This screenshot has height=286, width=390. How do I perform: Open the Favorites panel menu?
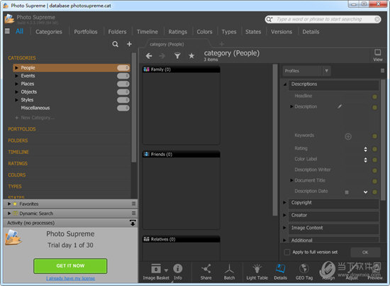(133, 204)
